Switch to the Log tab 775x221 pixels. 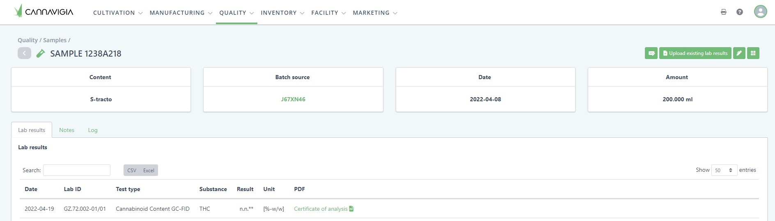[93, 130]
